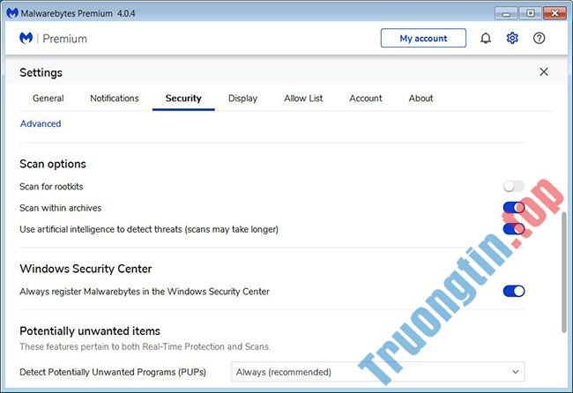Select the Display tab

coord(242,99)
